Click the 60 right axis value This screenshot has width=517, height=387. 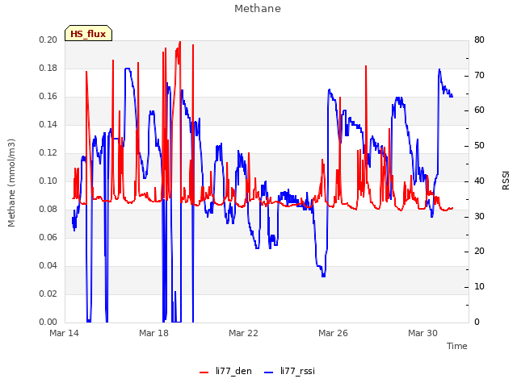(479, 110)
